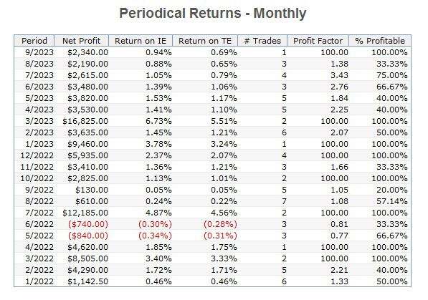This screenshot has height=300, width=428.
Task: Click the $16,825.00 net profit value
Action: [x=85, y=121]
